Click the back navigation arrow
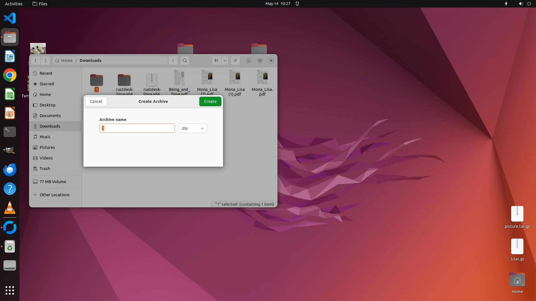 [x=36, y=60]
